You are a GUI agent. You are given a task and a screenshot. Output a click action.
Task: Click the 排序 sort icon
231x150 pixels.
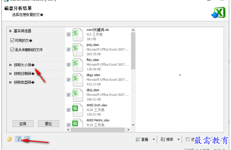(163, 139)
